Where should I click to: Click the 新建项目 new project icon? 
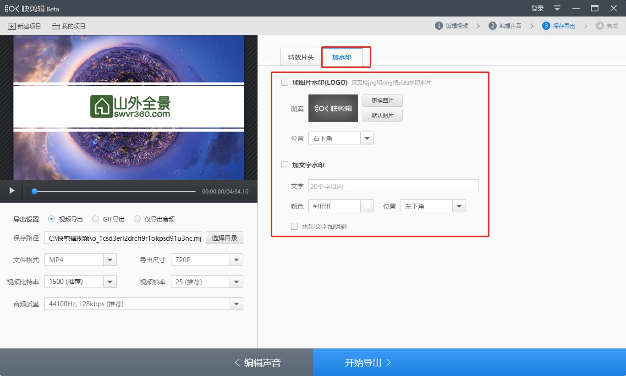(11, 26)
